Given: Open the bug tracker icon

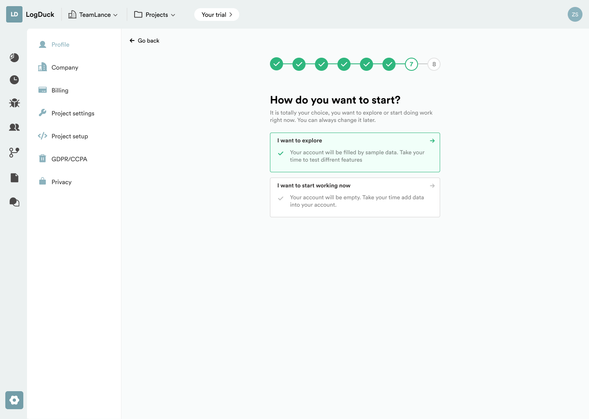Looking at the screenshot, I should point(14,103).
